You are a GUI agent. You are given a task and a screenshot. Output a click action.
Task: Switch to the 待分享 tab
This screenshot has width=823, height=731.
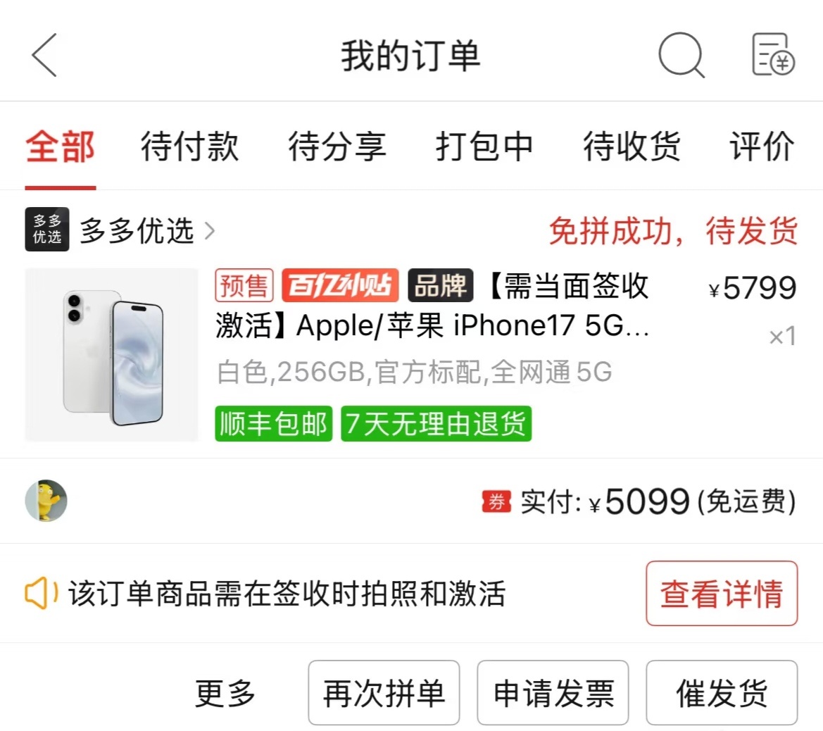pos(337,146)
